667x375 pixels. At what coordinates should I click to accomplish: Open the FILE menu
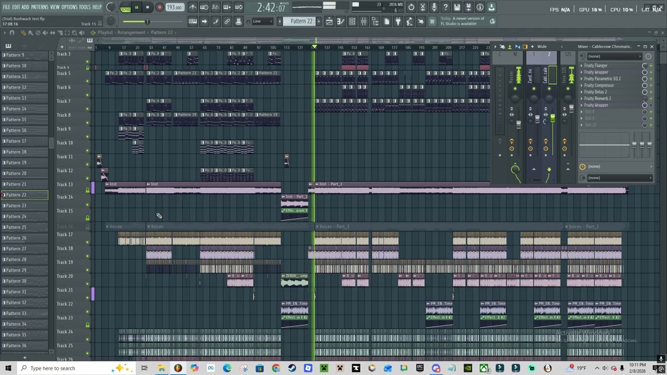coord(7,7)
